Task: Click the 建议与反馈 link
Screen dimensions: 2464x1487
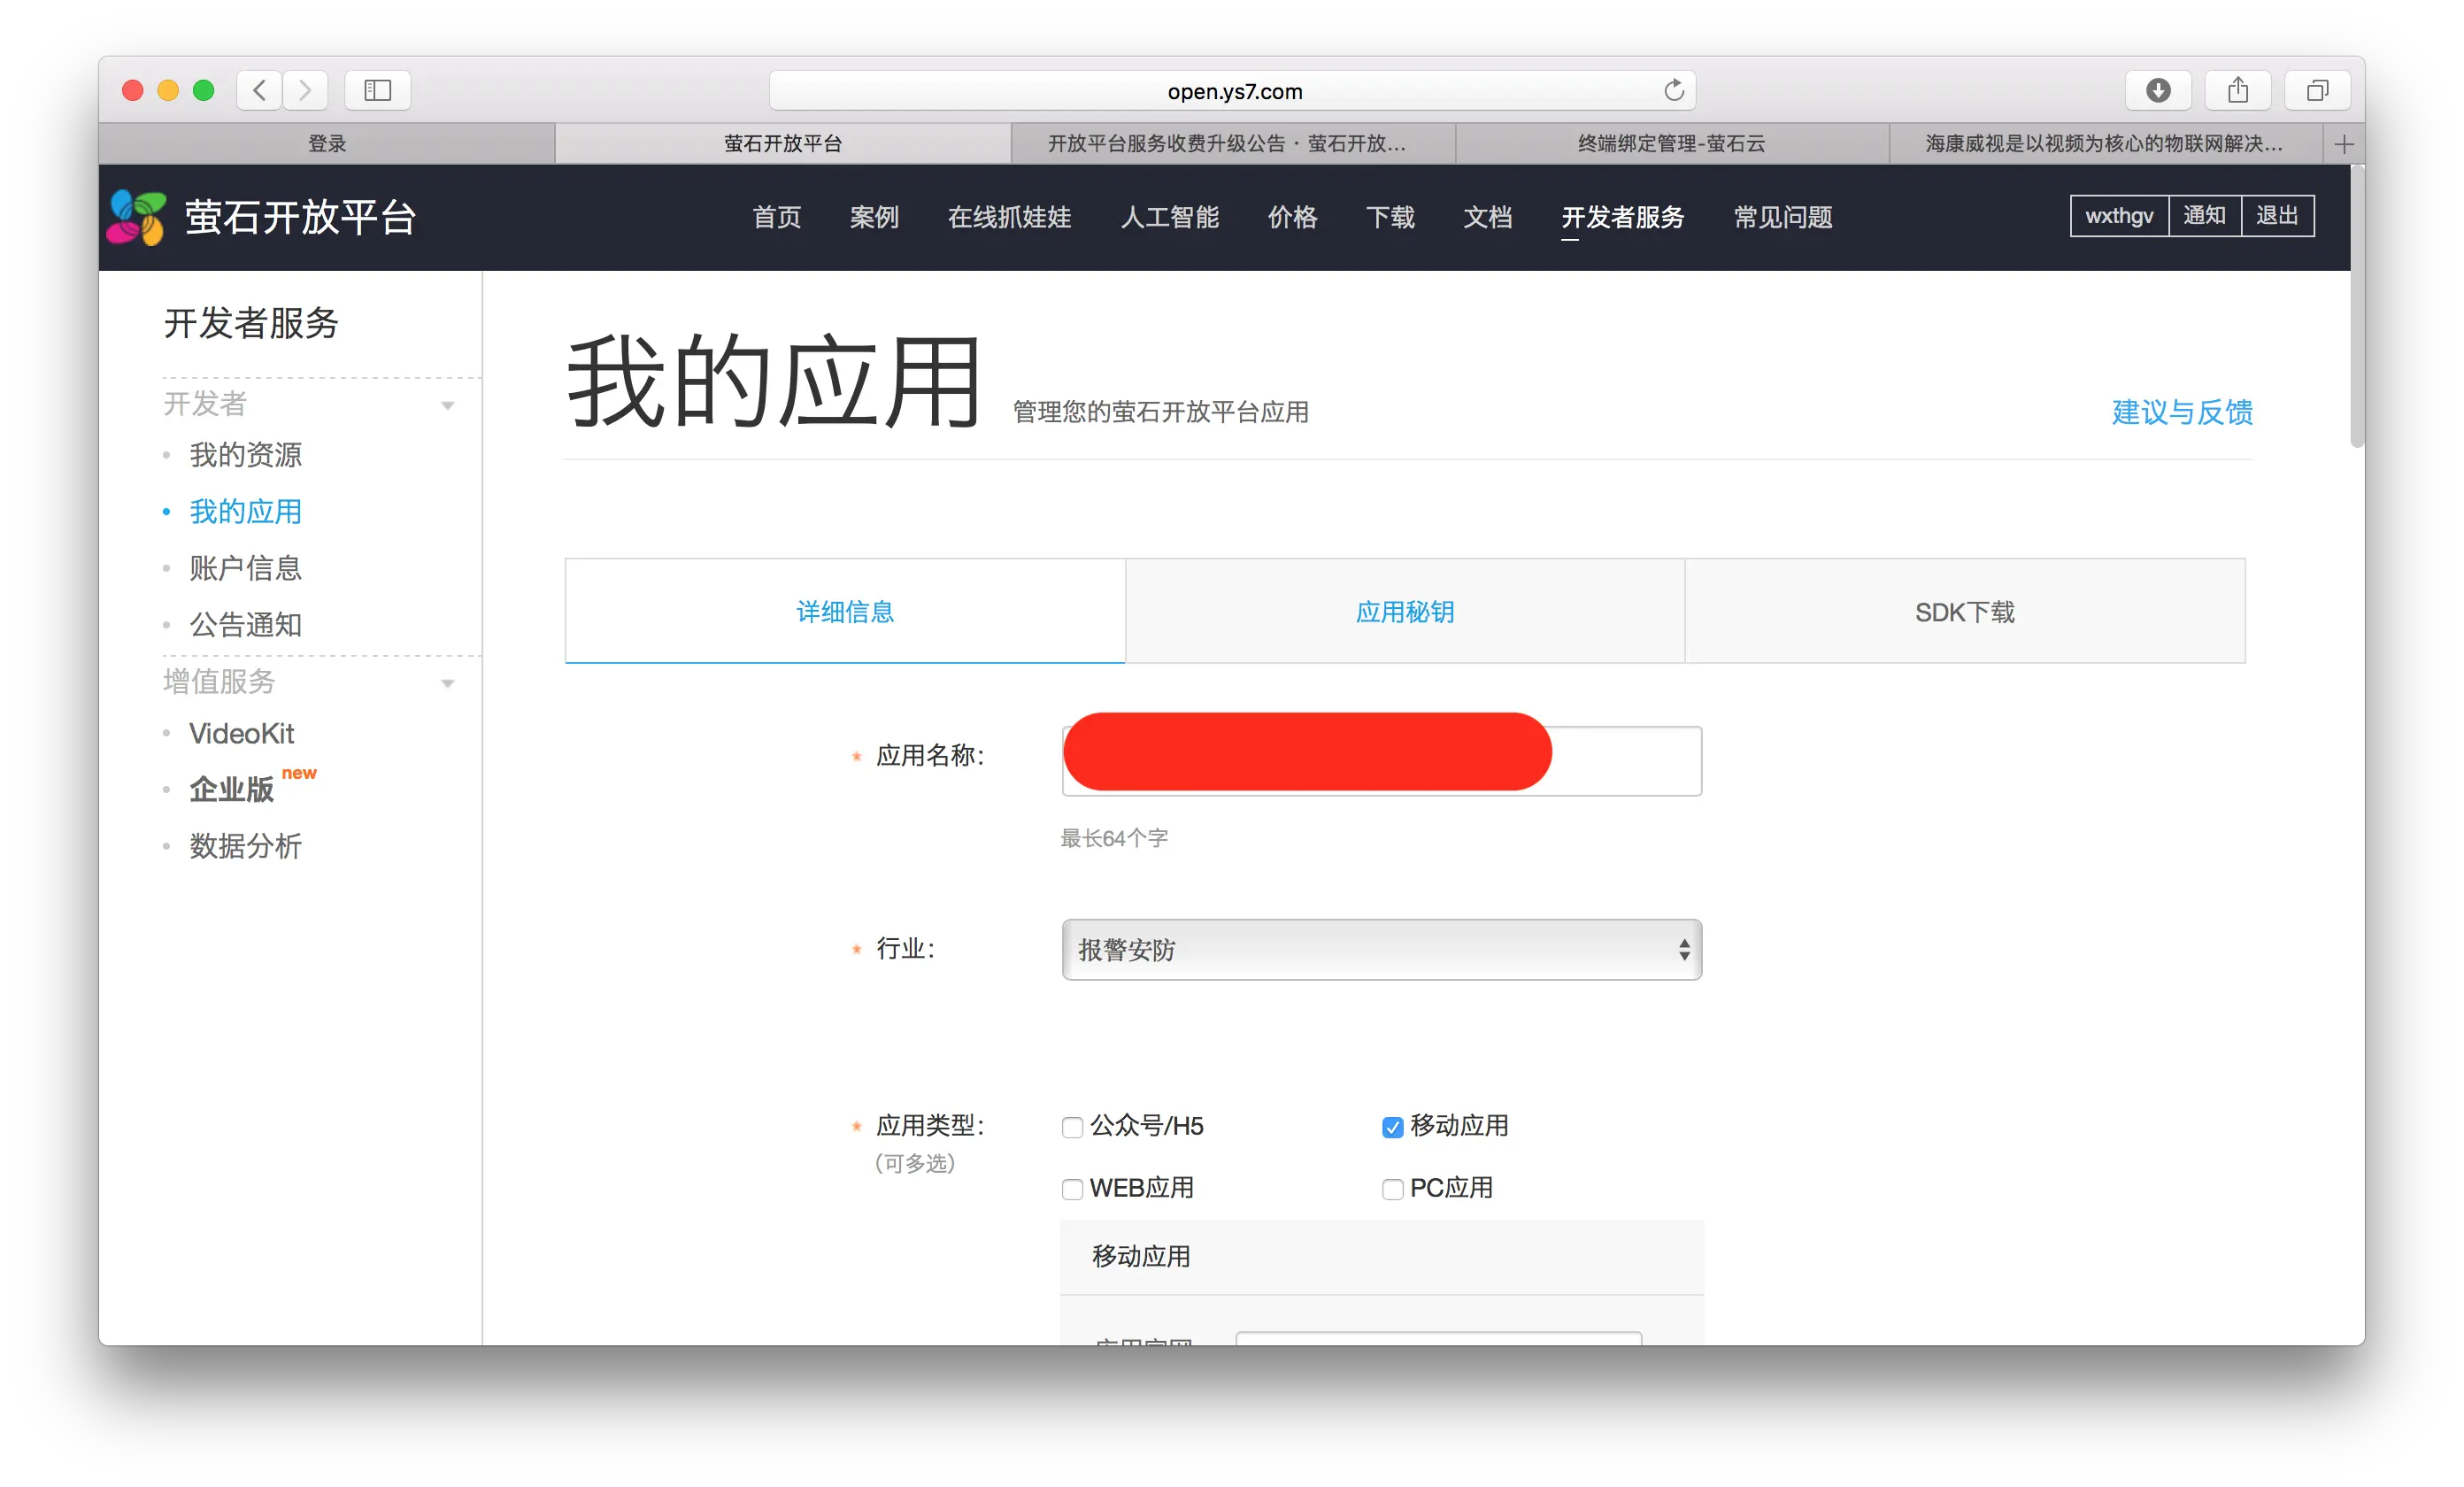Action: [x=2181, y=412]
